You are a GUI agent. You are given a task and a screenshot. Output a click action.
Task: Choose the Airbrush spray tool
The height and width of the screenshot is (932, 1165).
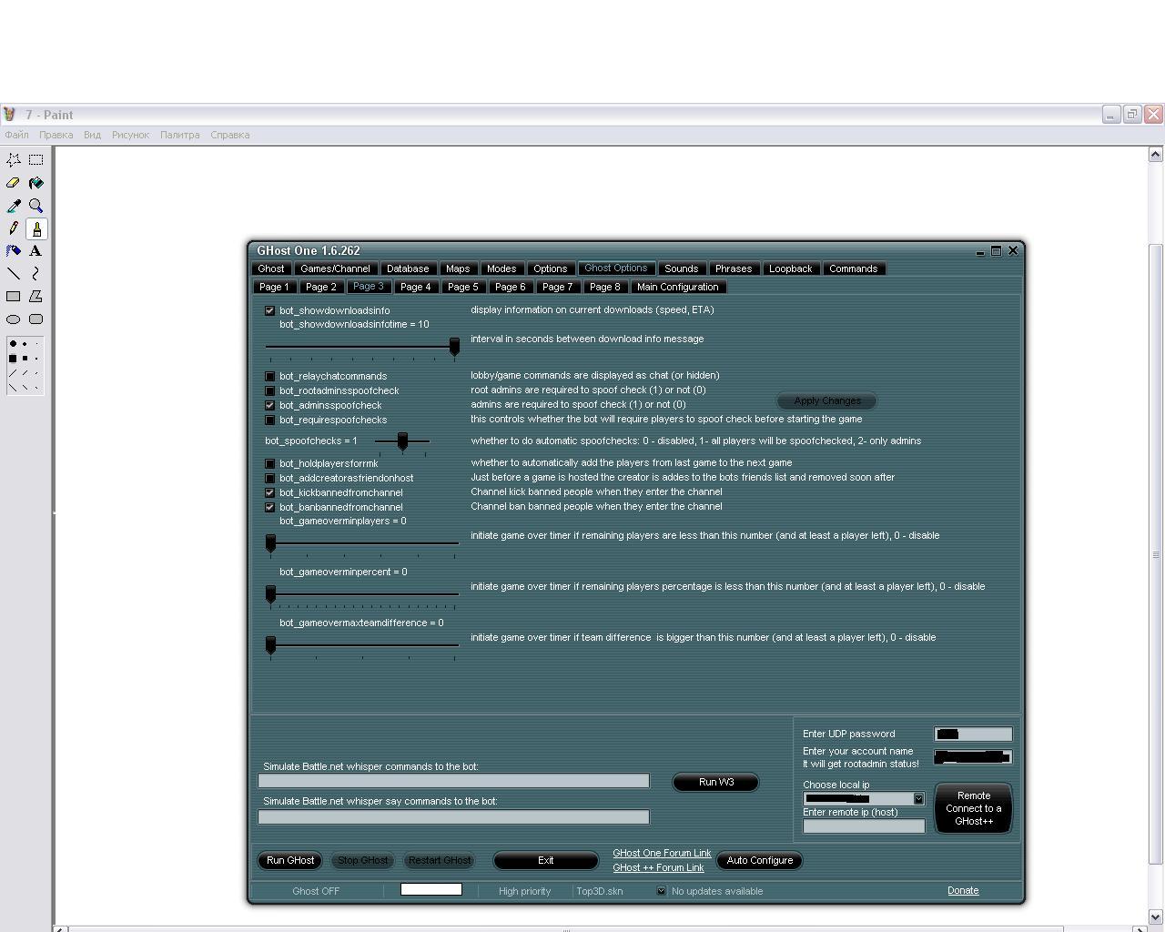(14, 251)
